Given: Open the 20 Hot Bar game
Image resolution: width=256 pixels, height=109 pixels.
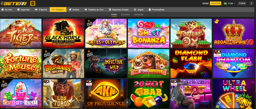Looking at the screenshot, I should click(148, 94).
